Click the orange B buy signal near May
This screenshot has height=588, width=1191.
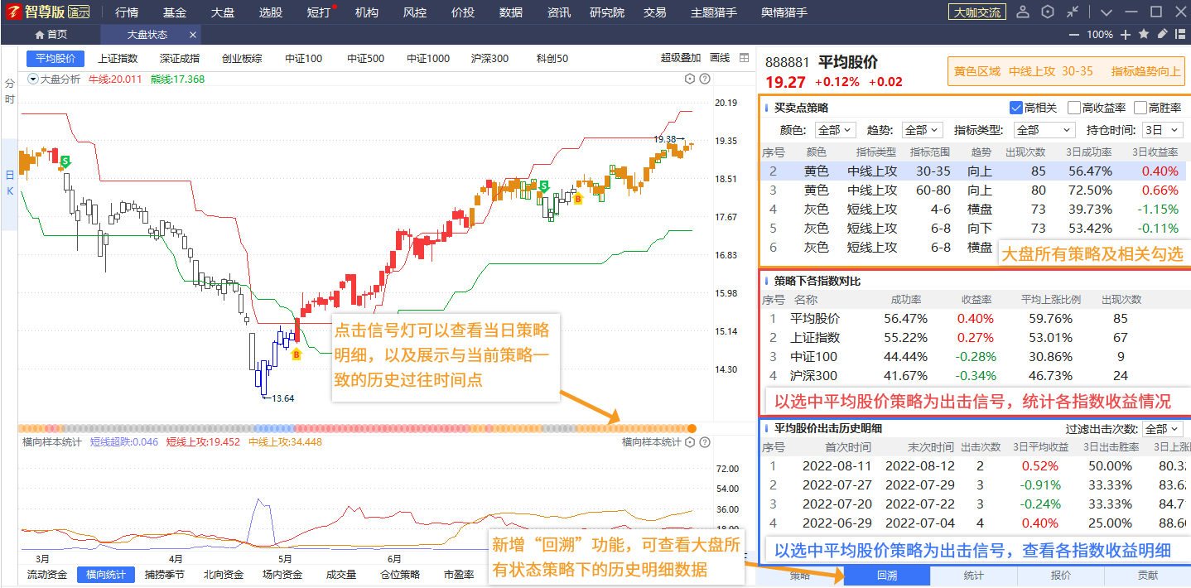[x=296, y=354]
